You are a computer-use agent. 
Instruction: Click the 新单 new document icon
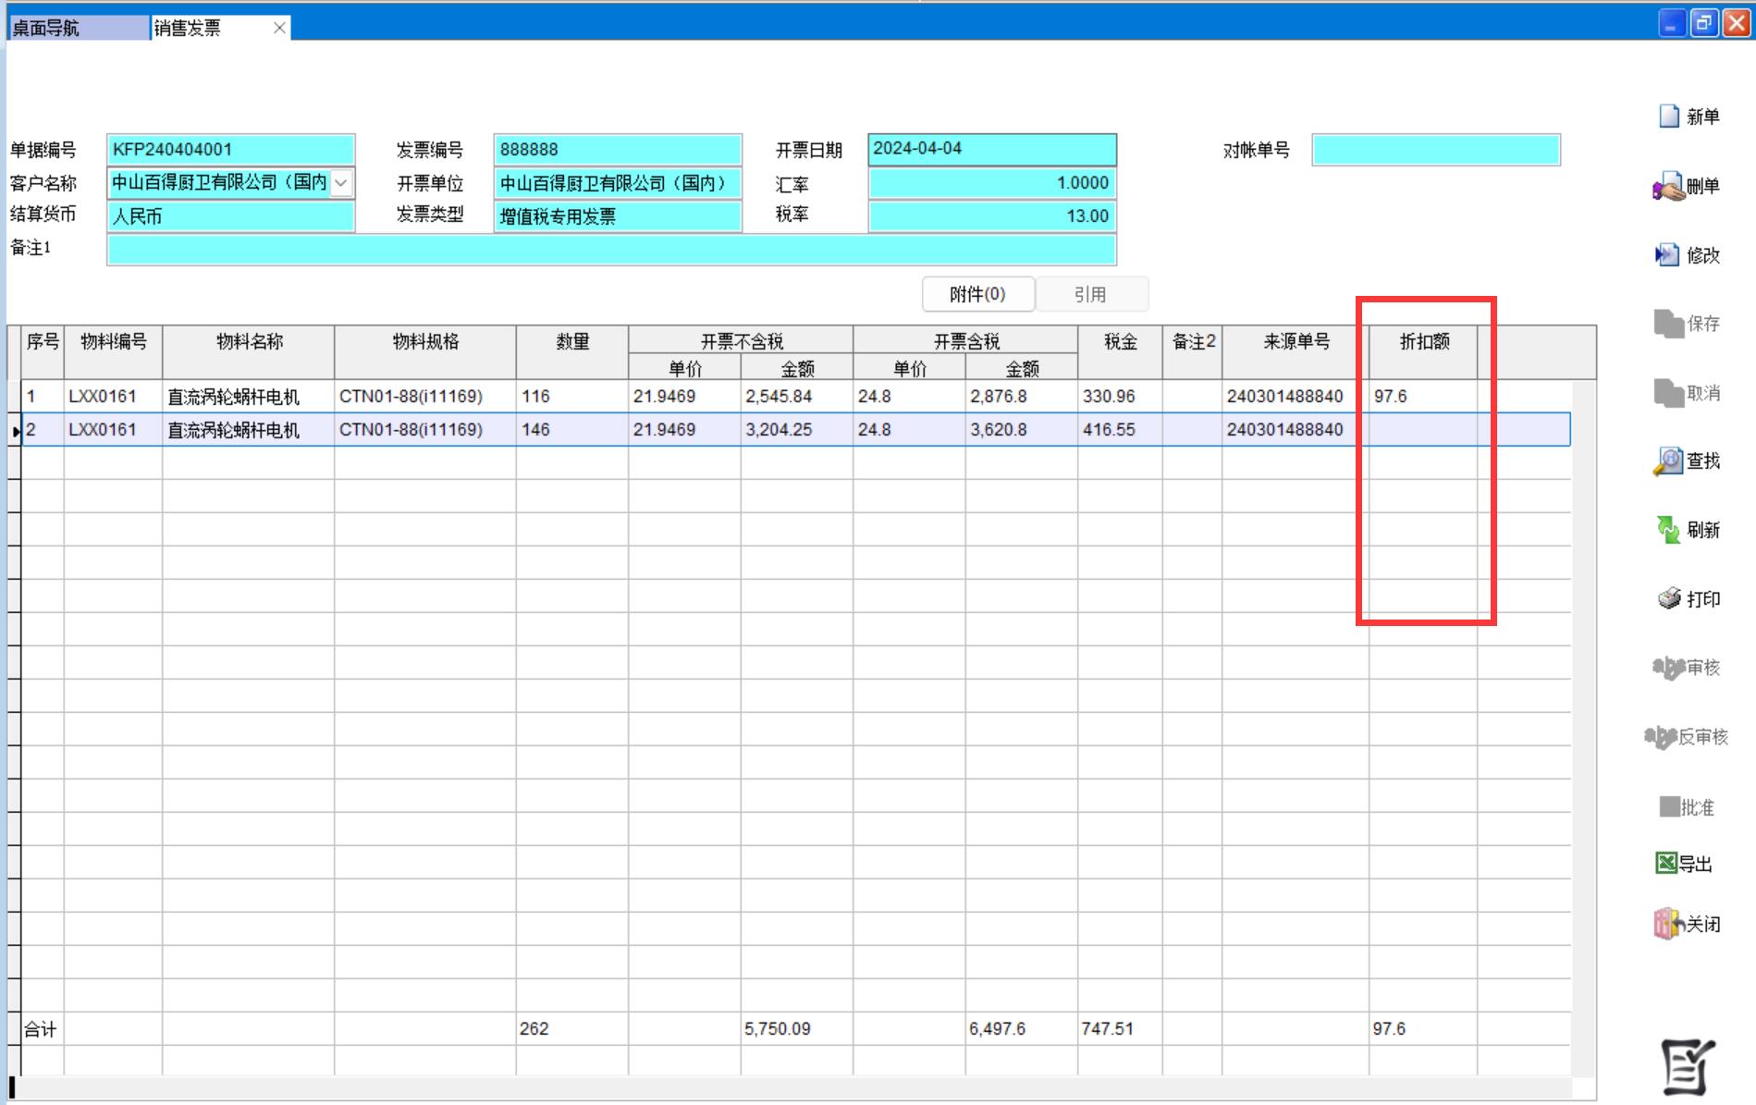coord(1669,117)
